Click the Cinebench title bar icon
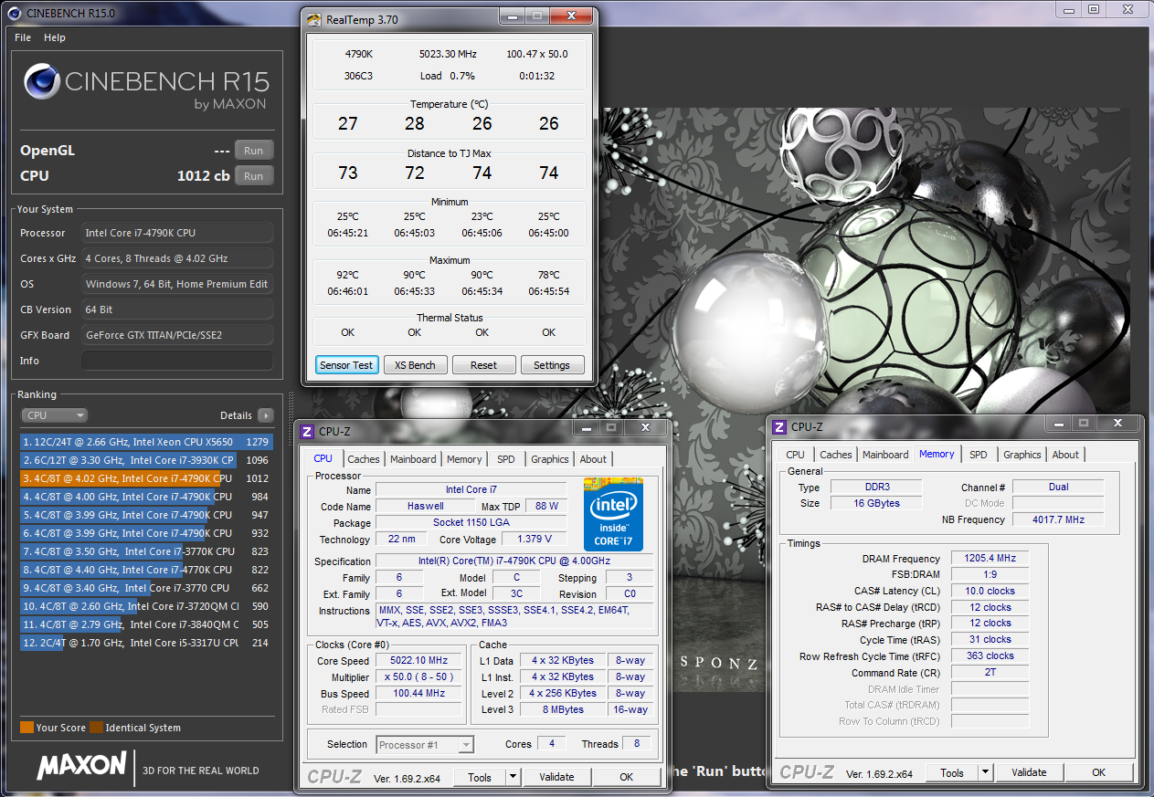1154x797 pixels. (x=14, y=13)
